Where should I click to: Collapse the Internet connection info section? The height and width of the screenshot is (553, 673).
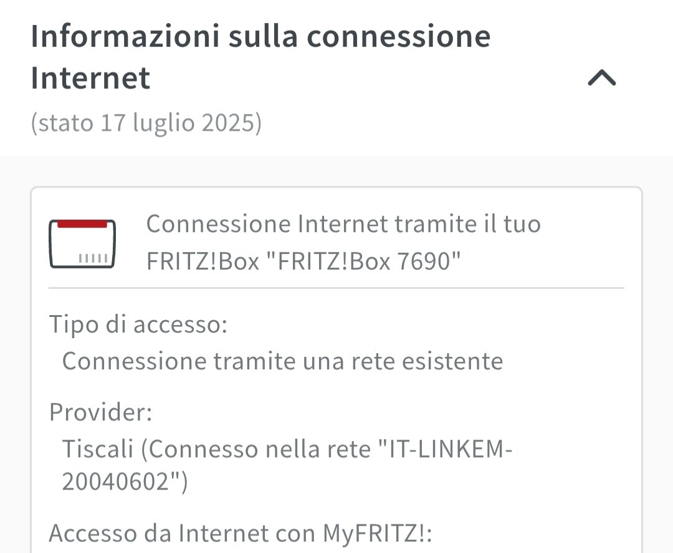coord(602,78)
